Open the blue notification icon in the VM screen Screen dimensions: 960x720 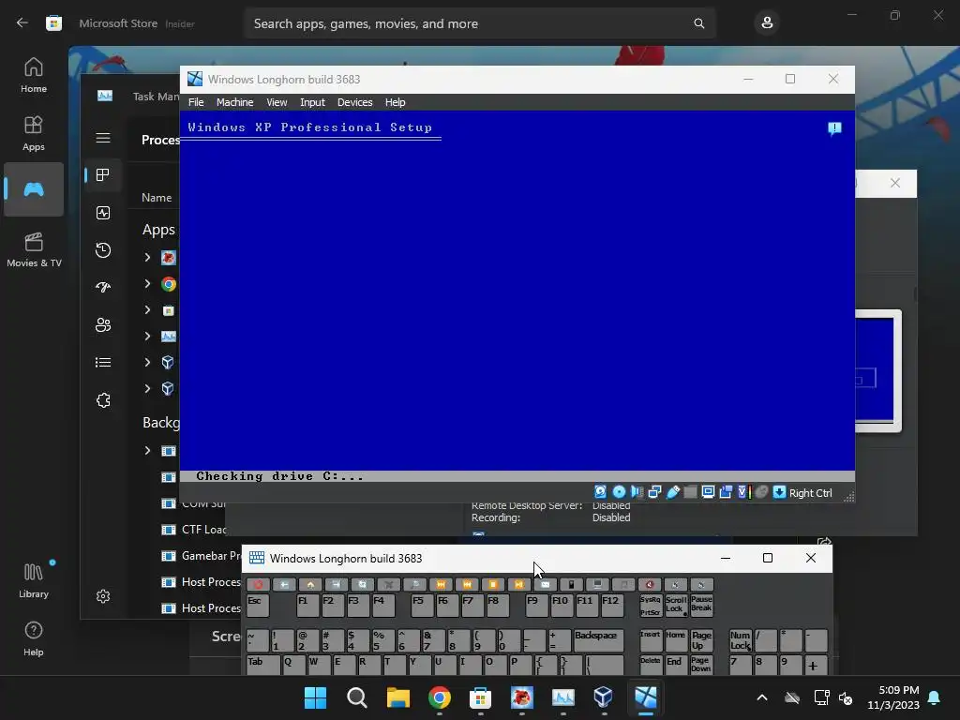[834, 128]
